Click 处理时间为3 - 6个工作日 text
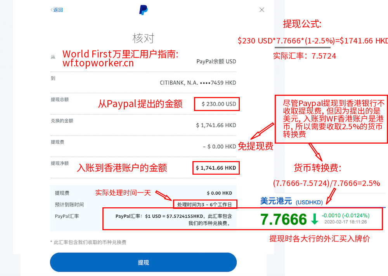Viewport: 388px width, 276px height. click(204, 205)
